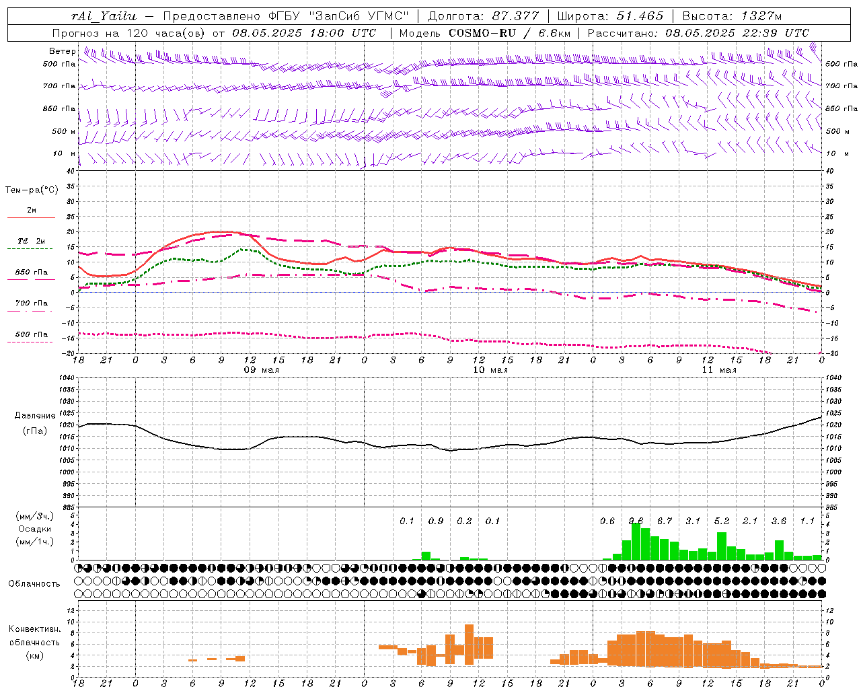Screen dimensions: 861x689
Task: Click the tallest green precipitation bar
Action: pyautogui.click(x=636, y=542)
